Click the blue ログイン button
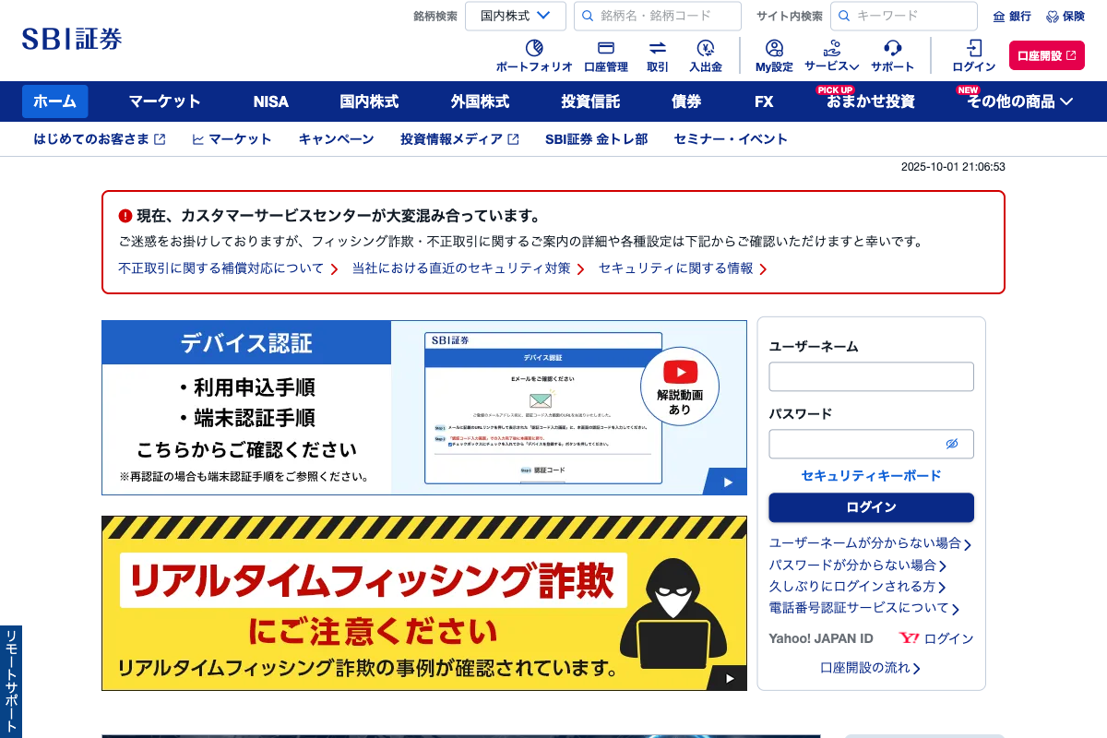Screen dimensions: 1107x738 [871, 507]
